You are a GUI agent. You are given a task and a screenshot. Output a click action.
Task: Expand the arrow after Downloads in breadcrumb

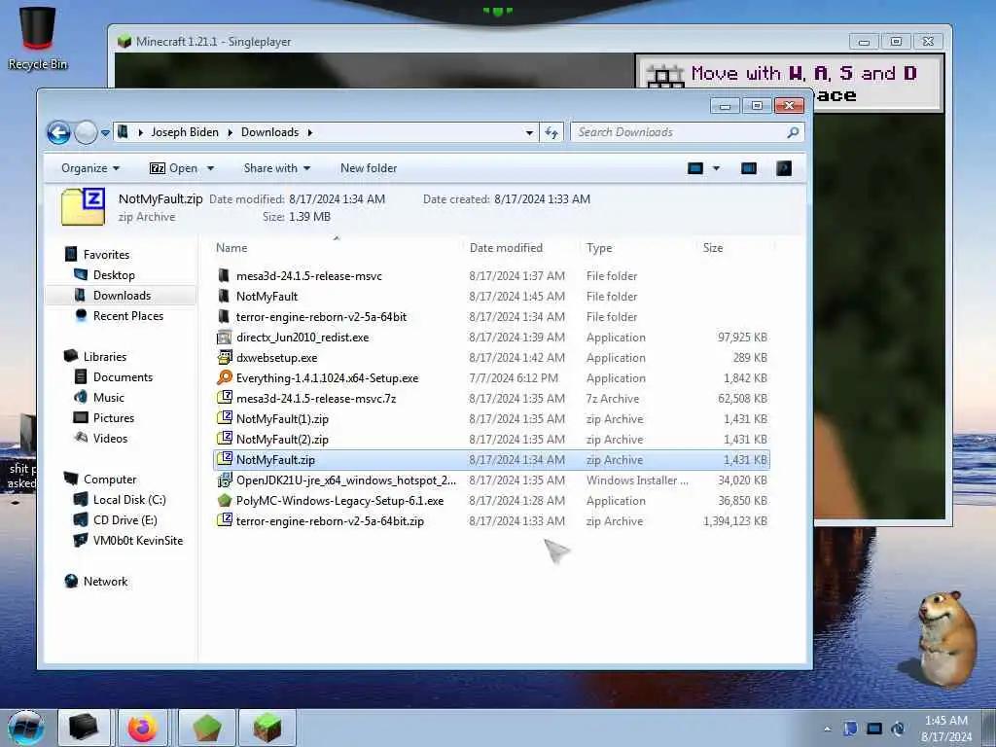[x=310, y=132]
